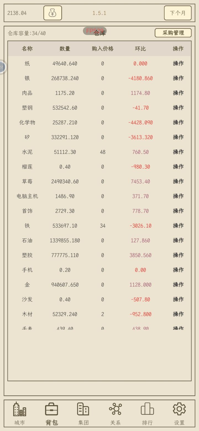Open the settings gear icon
The height and width of the screenshot is (431, 199).
(179, 409)
